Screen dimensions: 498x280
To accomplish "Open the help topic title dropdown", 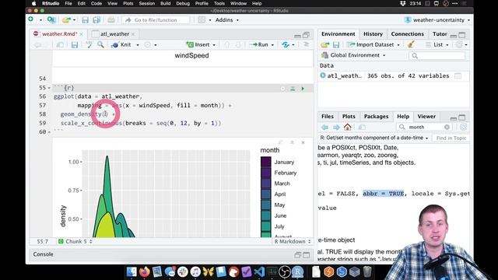I will tap(374, 138).
